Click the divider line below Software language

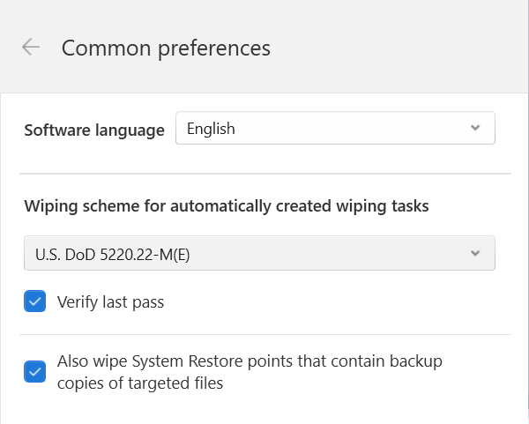pyautogui.click(x=265, y=174)
